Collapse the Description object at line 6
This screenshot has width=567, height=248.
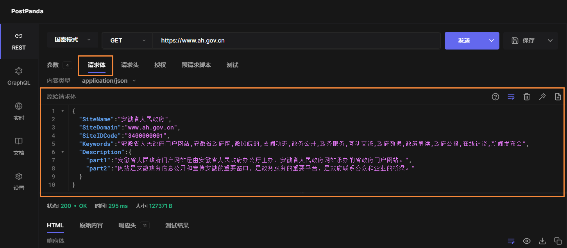point(63,152)
